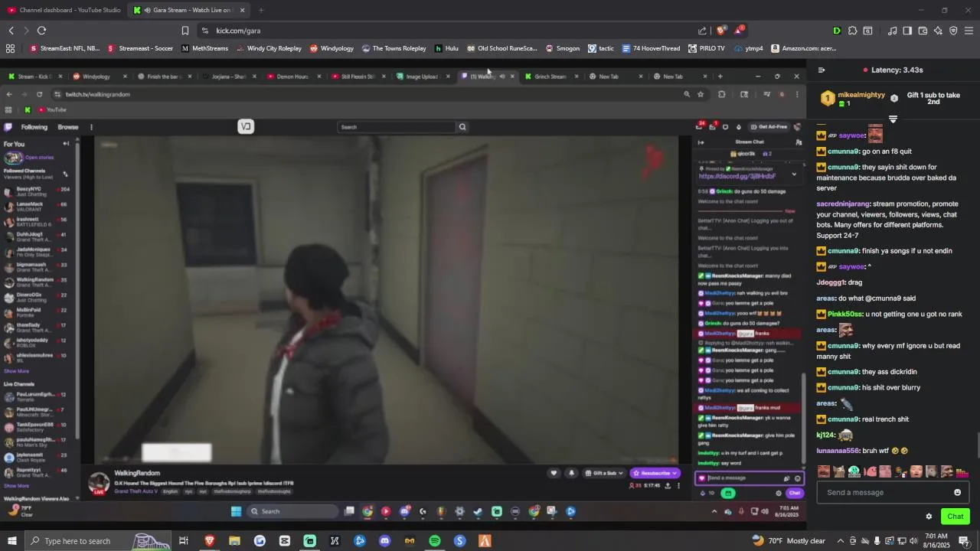The height and width of the screenshot is (551, 980).
Task: Open Brave VPN shield icon
Action: 953,31
